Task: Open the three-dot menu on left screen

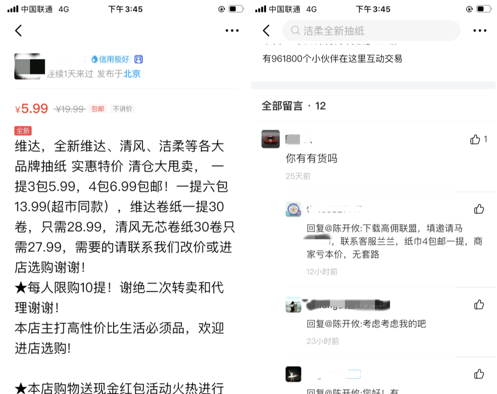Action: point(232,31)
